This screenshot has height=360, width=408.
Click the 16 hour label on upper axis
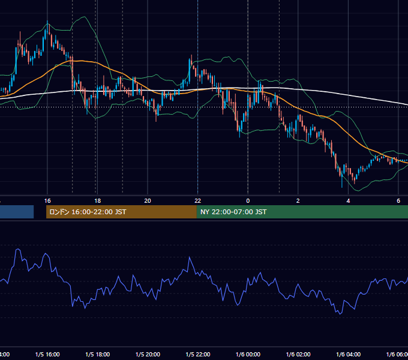(x=47, y=201)
